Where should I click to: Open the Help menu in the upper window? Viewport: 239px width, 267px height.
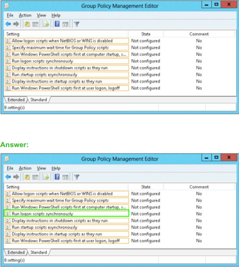tap(56, 15)
